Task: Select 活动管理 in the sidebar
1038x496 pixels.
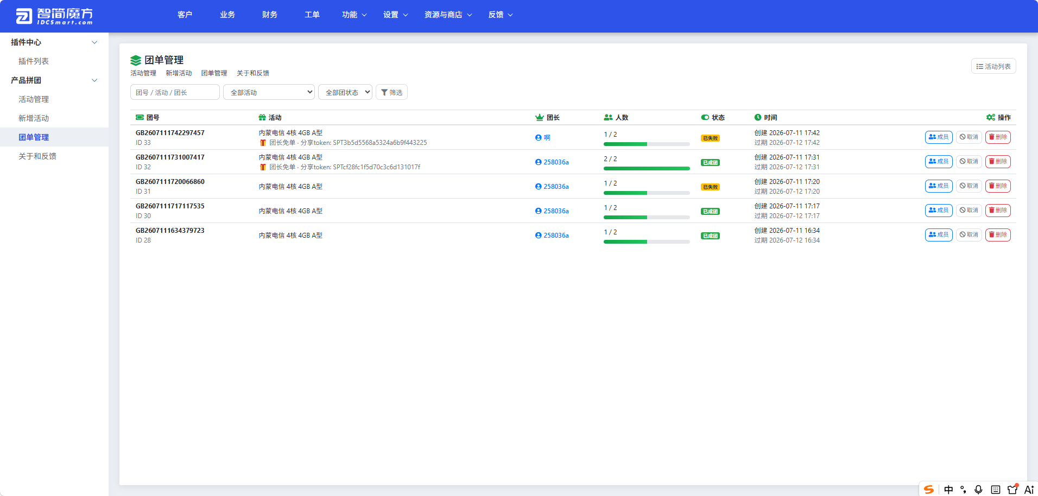Action: (34, 99)
